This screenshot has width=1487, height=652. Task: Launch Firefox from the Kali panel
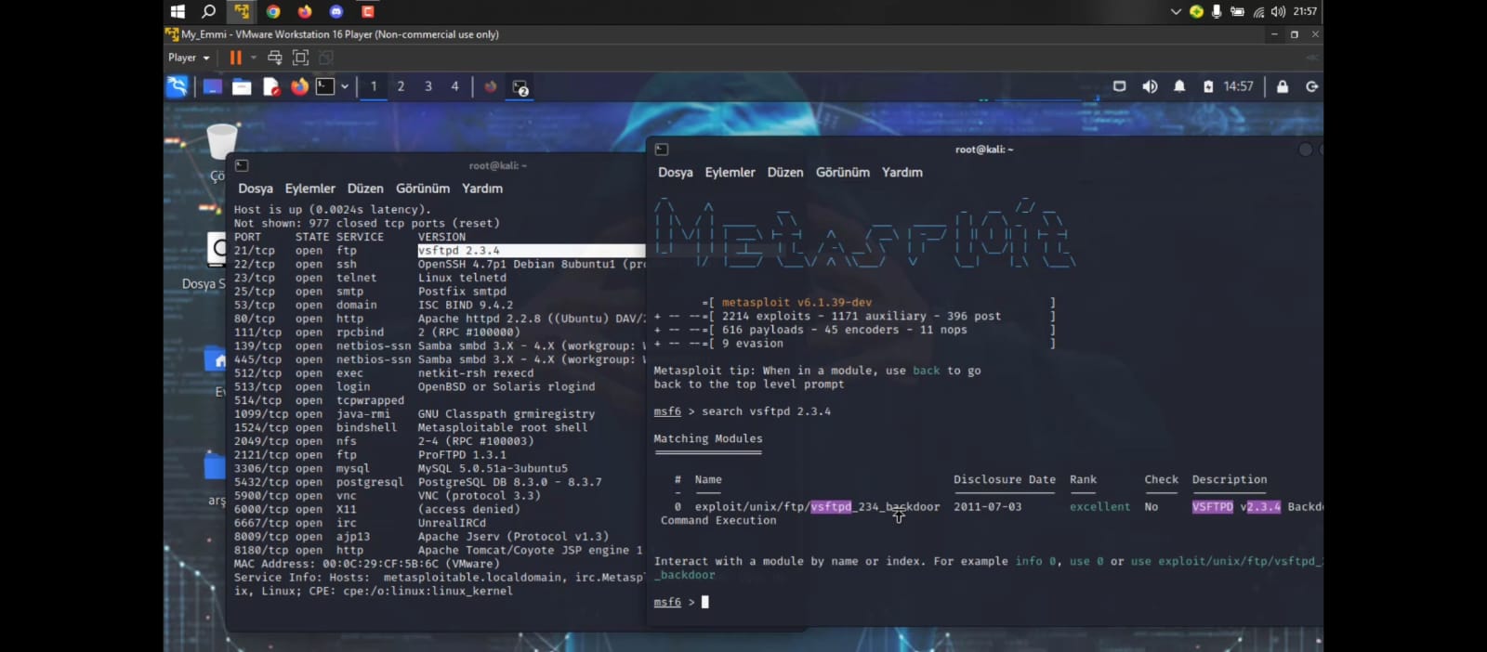(299, 86)
